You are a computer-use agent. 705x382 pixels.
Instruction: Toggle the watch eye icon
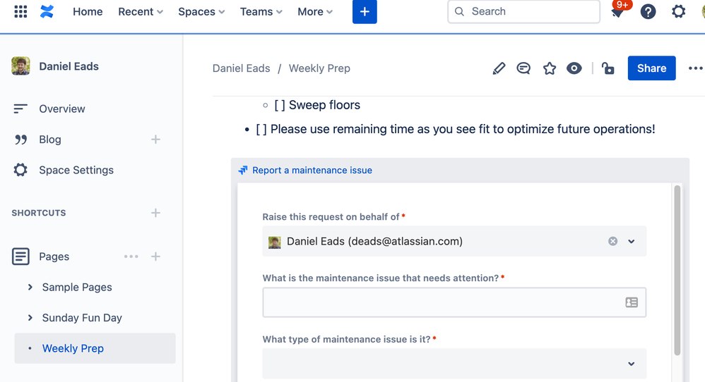coord(574,68)
